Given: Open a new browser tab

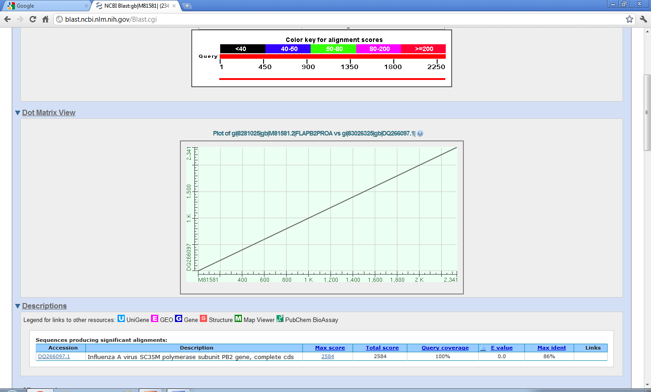Looking at the screenshot, I should pyautogui.click(x=187, y=6).
